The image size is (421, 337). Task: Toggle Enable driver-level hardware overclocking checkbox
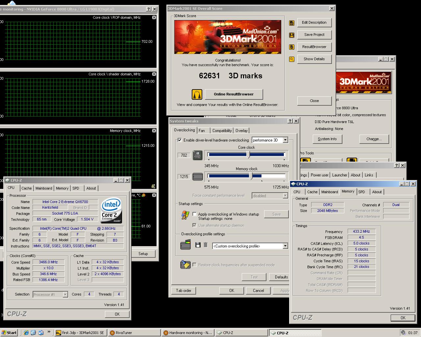180,140
